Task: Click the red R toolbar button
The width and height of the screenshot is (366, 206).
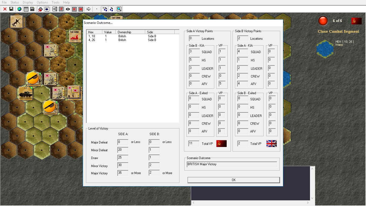Action: coord(74,9)
